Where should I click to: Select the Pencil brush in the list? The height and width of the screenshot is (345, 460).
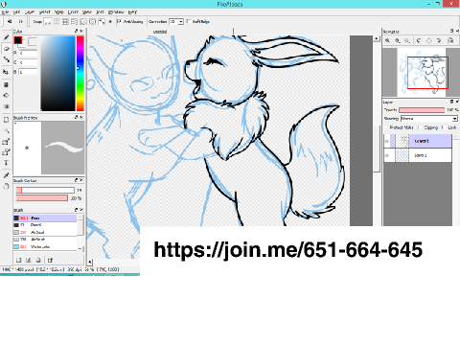pyautogui.click(x=45, y=225)
